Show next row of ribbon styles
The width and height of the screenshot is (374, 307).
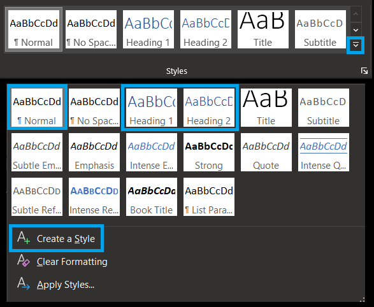click(356, 30)
